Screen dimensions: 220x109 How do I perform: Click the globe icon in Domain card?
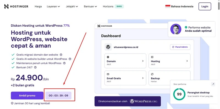(108, 57)
